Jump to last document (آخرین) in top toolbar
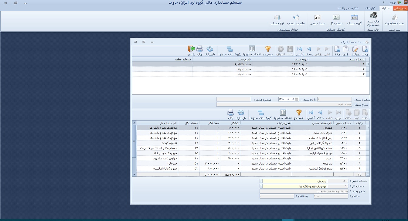Image resolution: width=408 pixels, height=221 pixels. tap(300, 51)
